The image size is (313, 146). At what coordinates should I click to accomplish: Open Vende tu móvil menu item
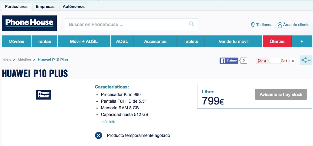(x=234, y=41)
